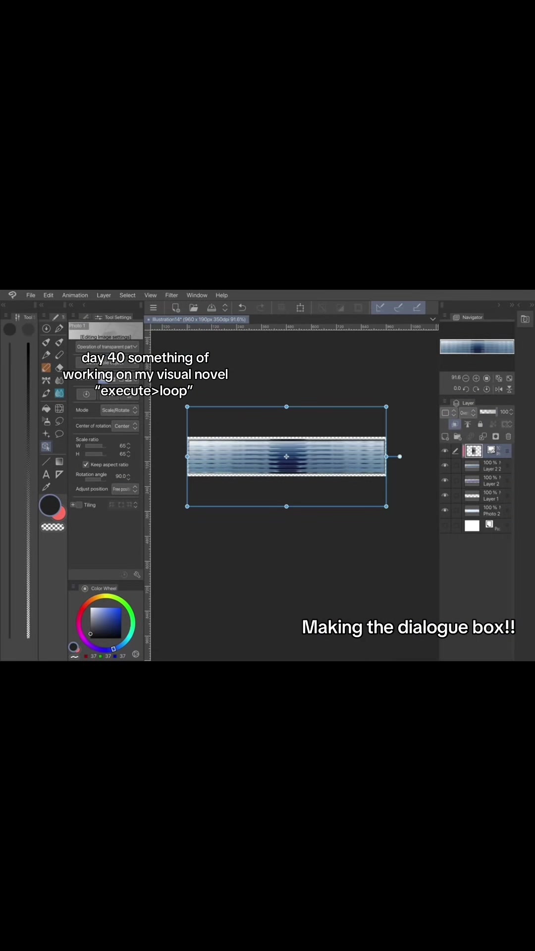Adjust the layer opacity 100 stepper

point(511,412)
